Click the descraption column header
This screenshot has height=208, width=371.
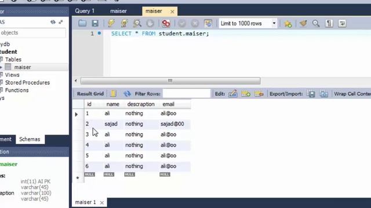click(141, 104)
